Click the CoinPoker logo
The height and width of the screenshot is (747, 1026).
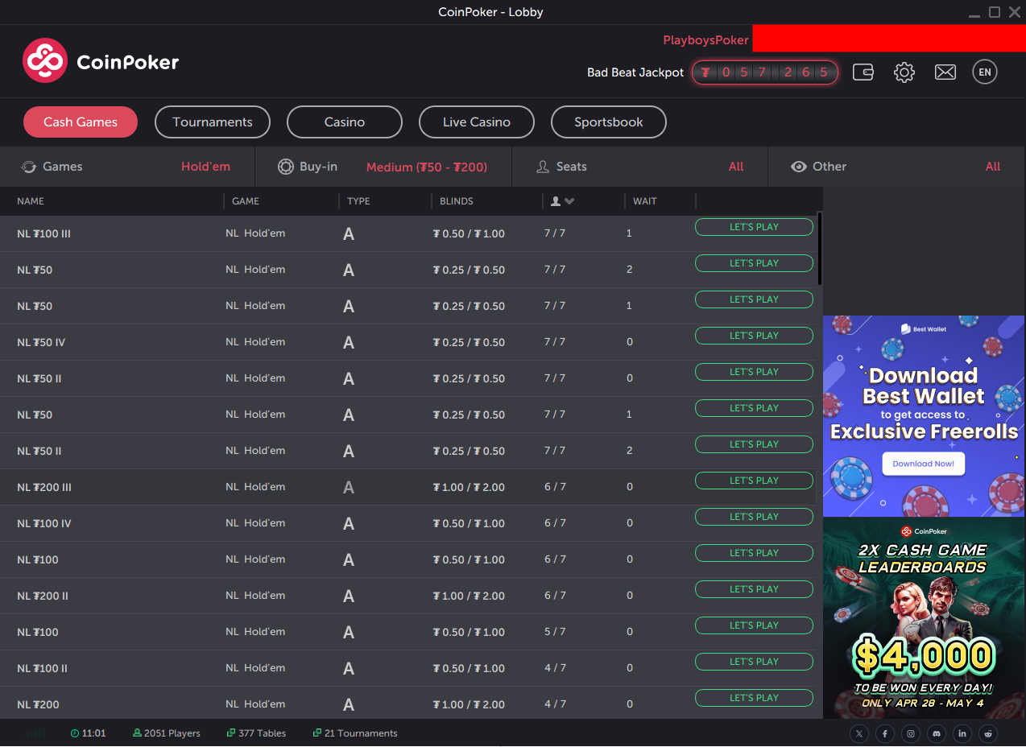click(101, 61)
